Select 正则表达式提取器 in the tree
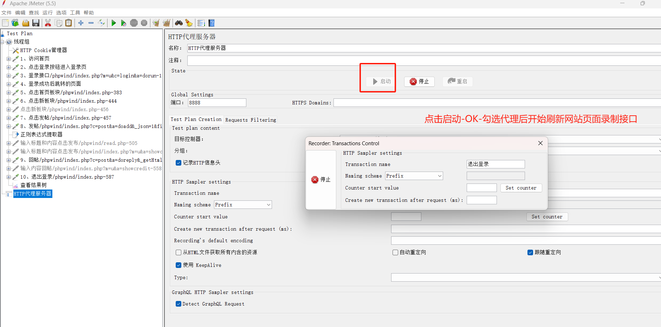 [41, 135]
